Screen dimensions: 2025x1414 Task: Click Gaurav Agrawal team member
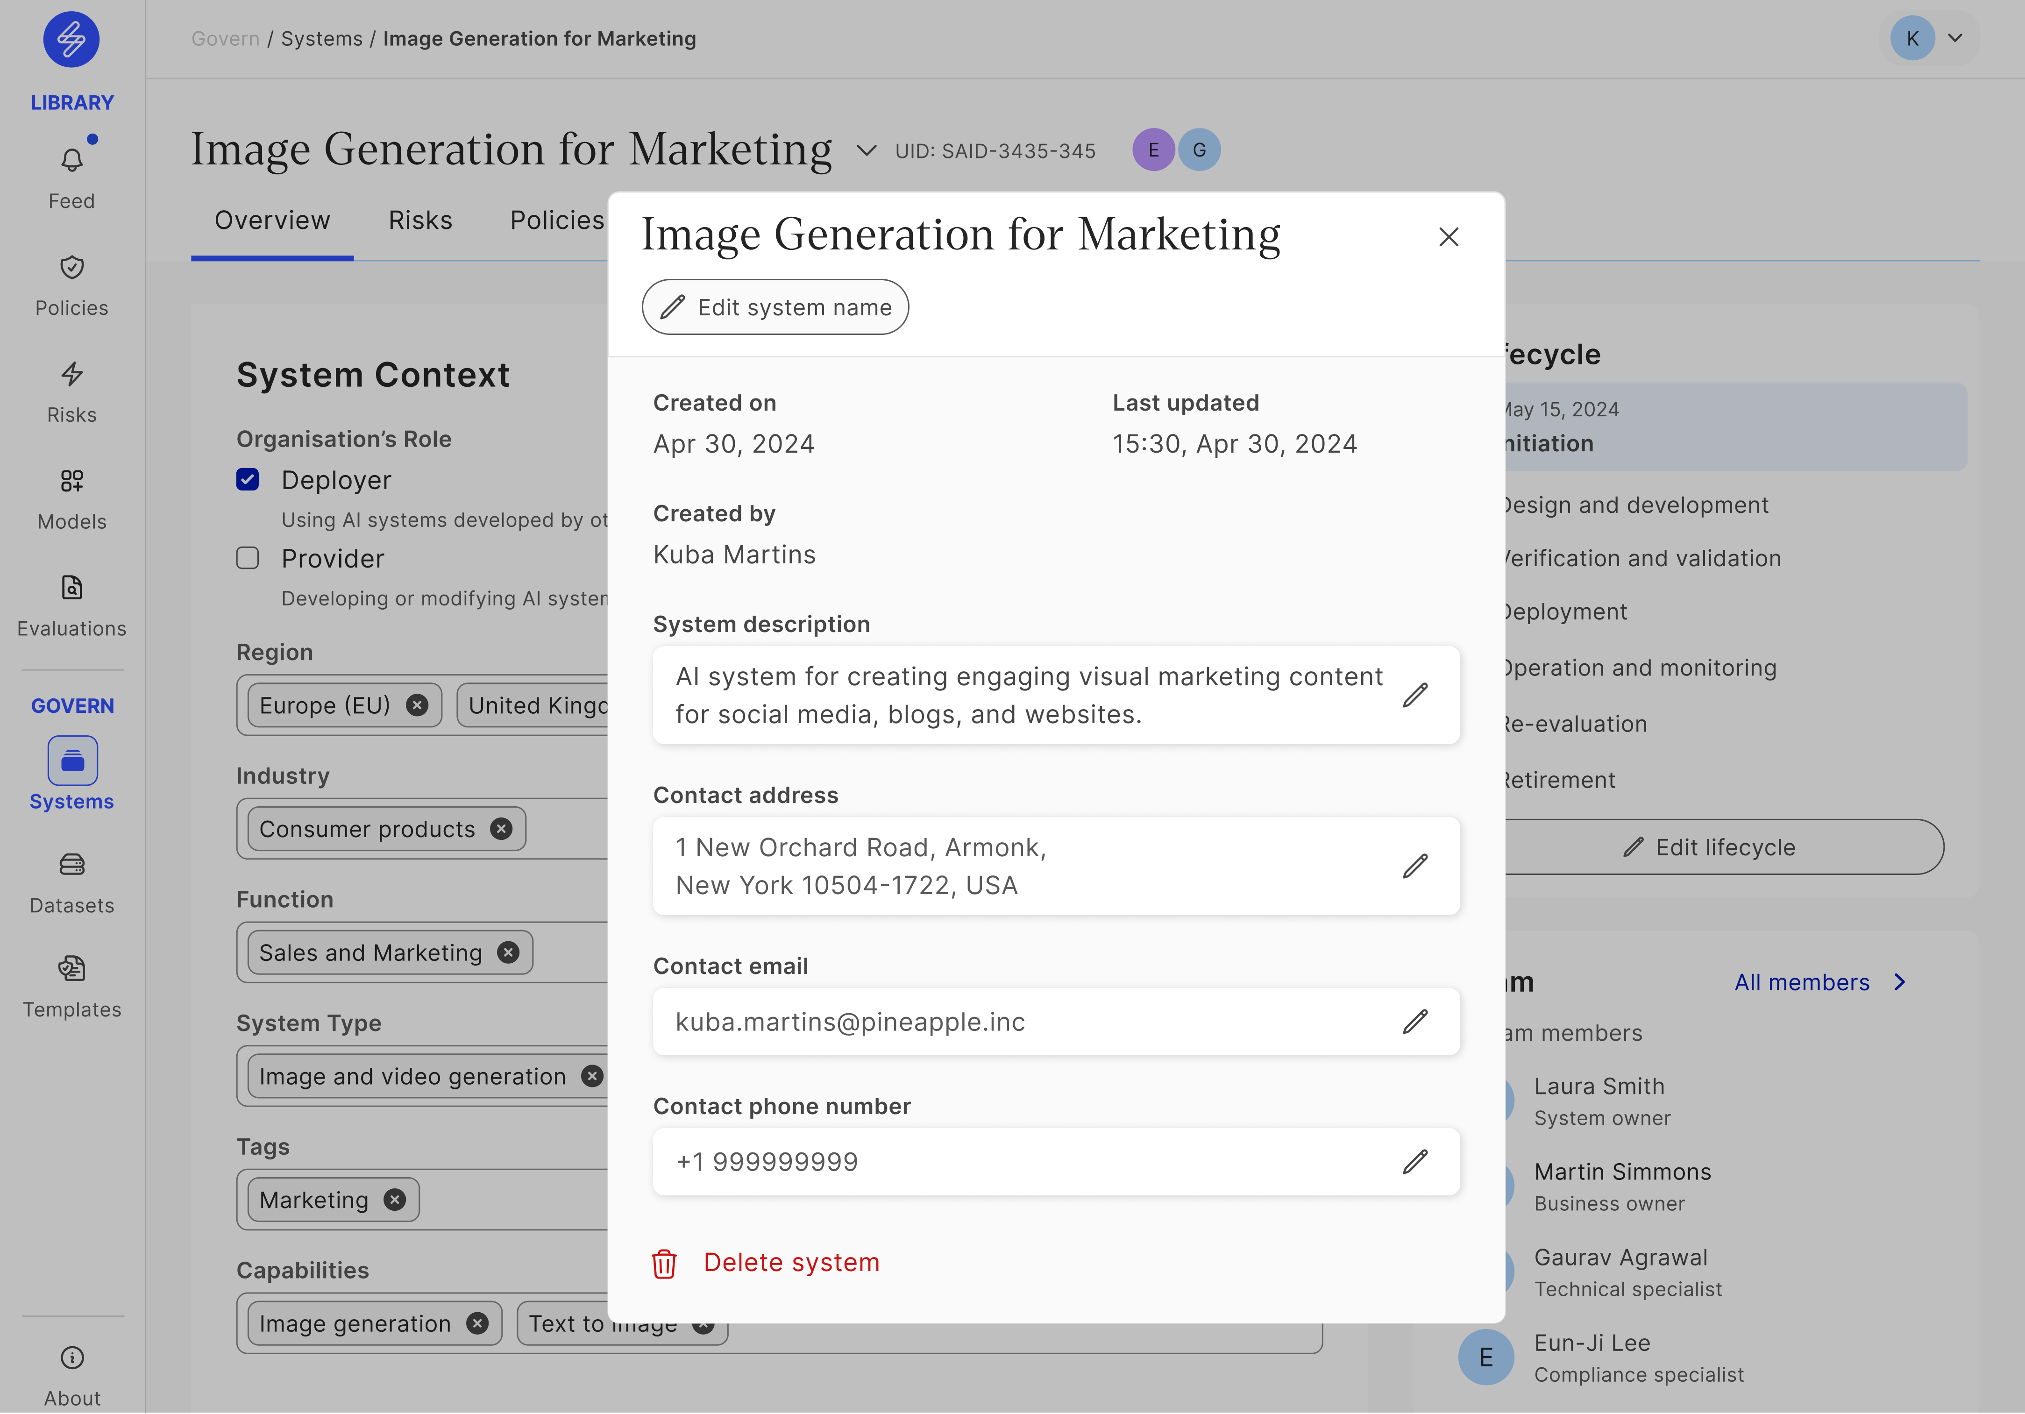[1628, 1271]
